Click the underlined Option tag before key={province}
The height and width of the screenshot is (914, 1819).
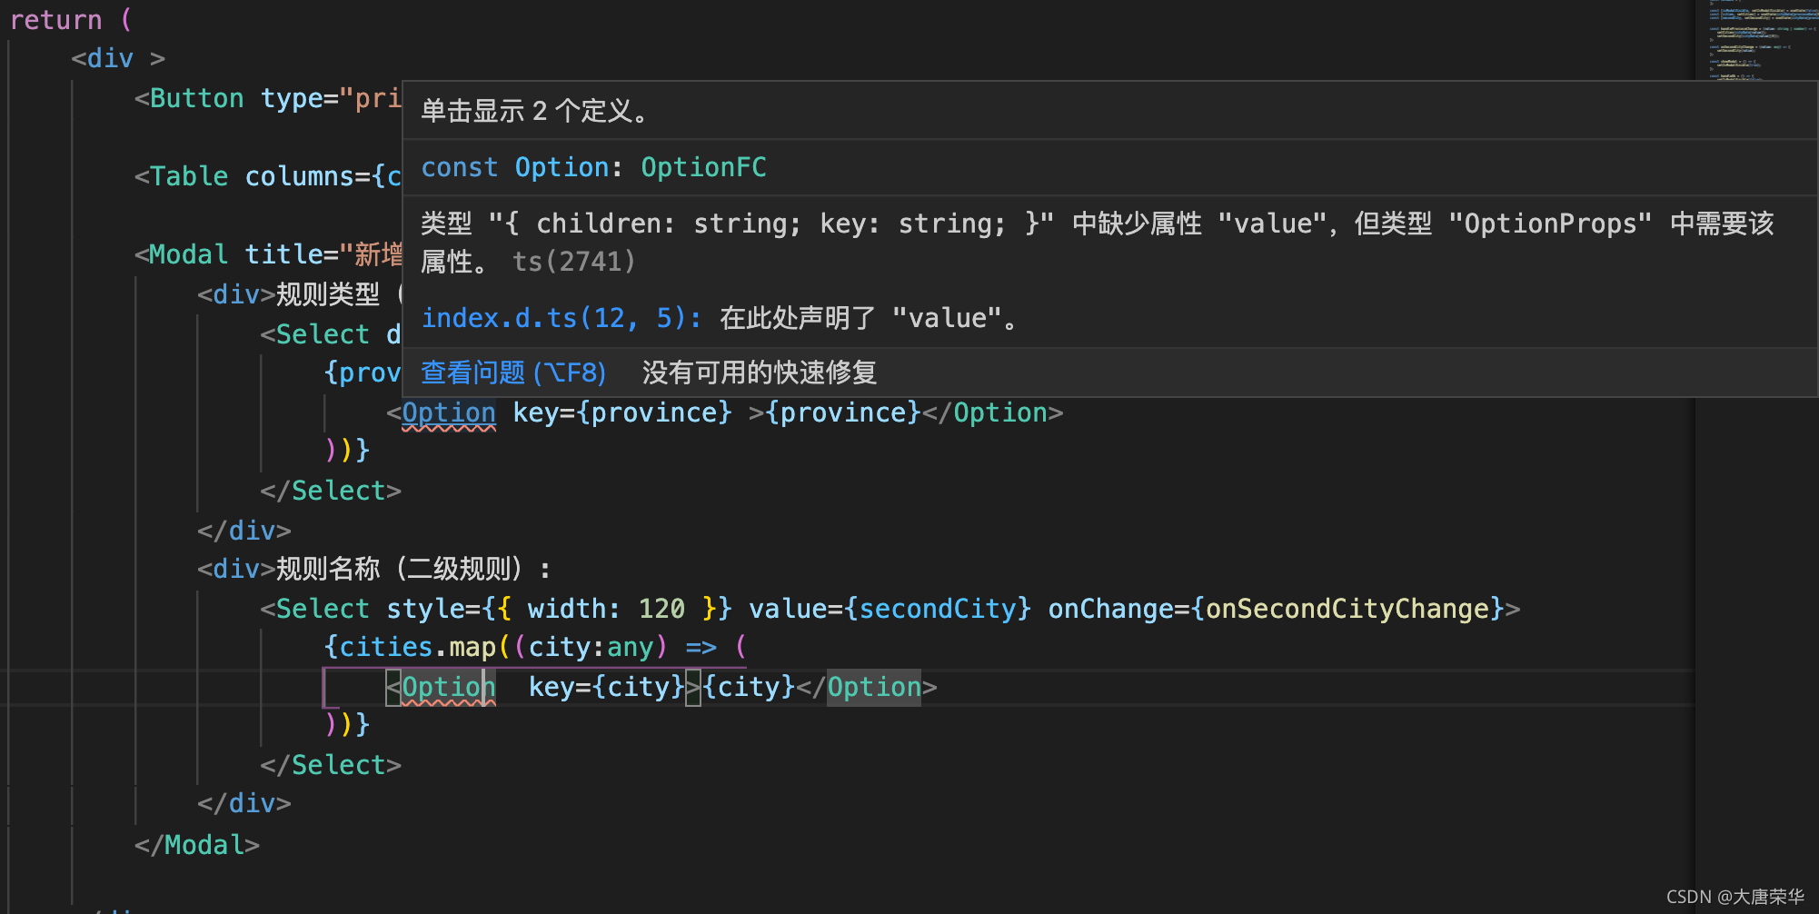(x=449, y=412)
